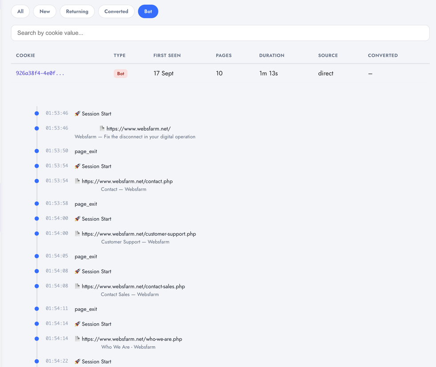
Task: Click 'Contact Sales — Websfarm' page title
Action: click(129, 294)
